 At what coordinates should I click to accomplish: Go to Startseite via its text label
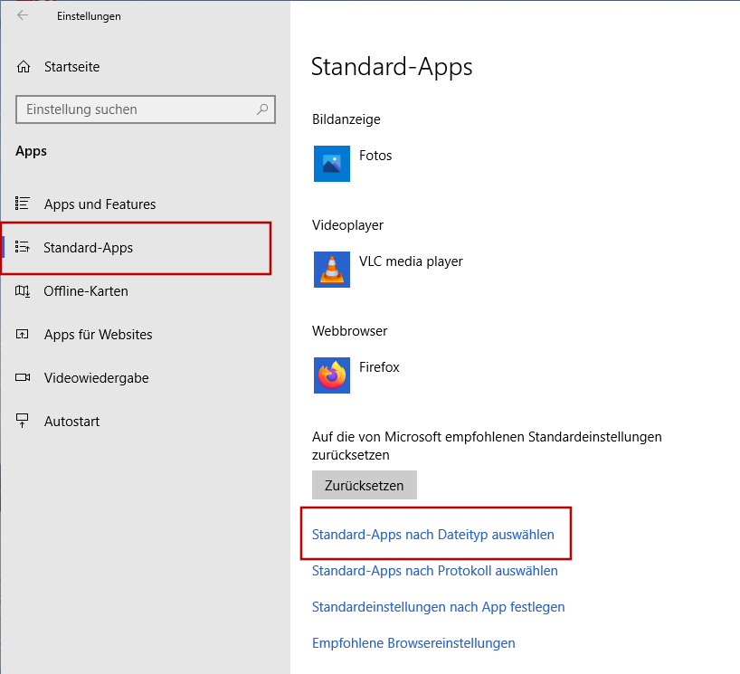coord(72,67)
